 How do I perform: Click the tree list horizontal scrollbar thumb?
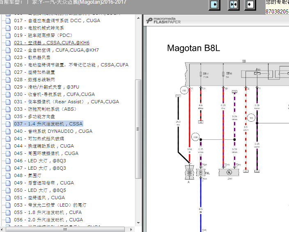tap(65, 230)
